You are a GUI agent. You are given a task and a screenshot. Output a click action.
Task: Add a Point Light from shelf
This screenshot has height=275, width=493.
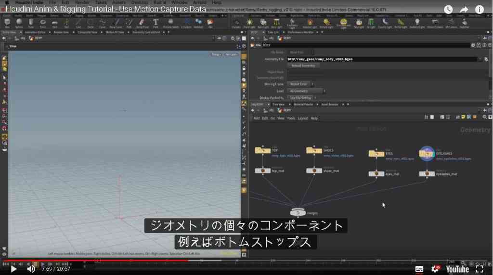(x=249, y=23)
